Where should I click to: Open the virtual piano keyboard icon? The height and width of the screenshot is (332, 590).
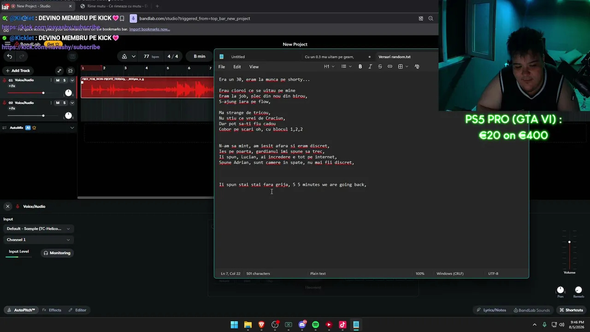point(72,56)
